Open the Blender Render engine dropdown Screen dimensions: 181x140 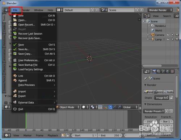pos(160,10)
